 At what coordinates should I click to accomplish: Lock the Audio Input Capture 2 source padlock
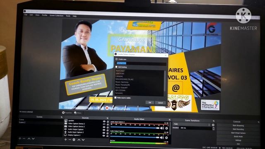[x=108, y=133]
